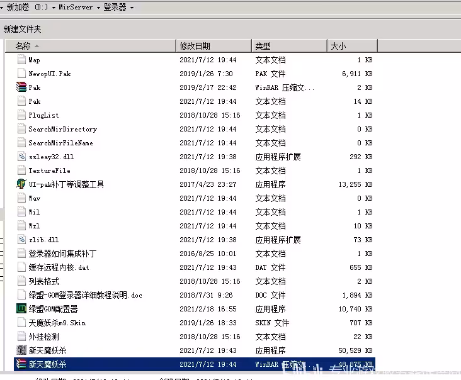Click the 6,911 KB size value

pos(357,74)
